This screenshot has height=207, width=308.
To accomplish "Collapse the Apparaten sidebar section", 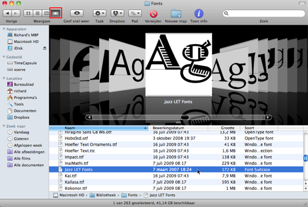I will (4, 29).
